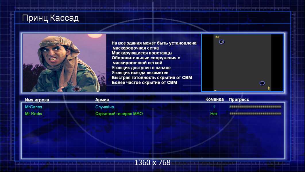The height and width of the screenshot is (172, 305).
Task: Click line 'Оборонительные сооружения с'
Action: [x=146, y=58]
